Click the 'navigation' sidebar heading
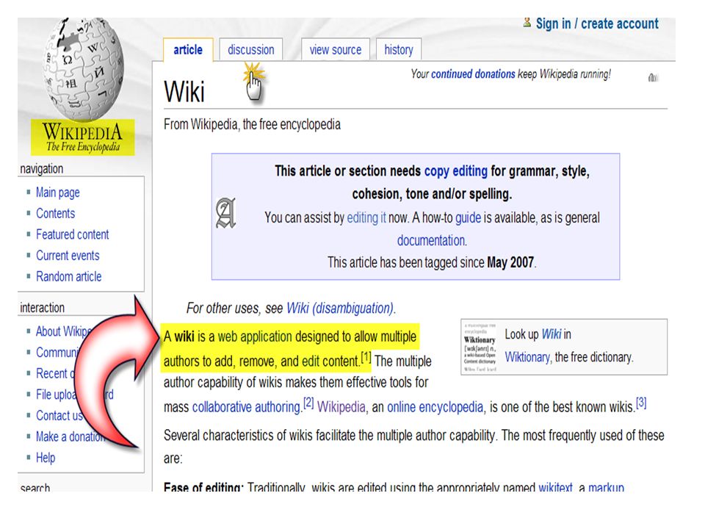The image size is (705, 529). tap(42, 169)
